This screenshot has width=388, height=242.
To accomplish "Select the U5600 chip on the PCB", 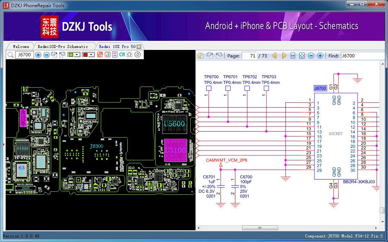I will [174, 124].
